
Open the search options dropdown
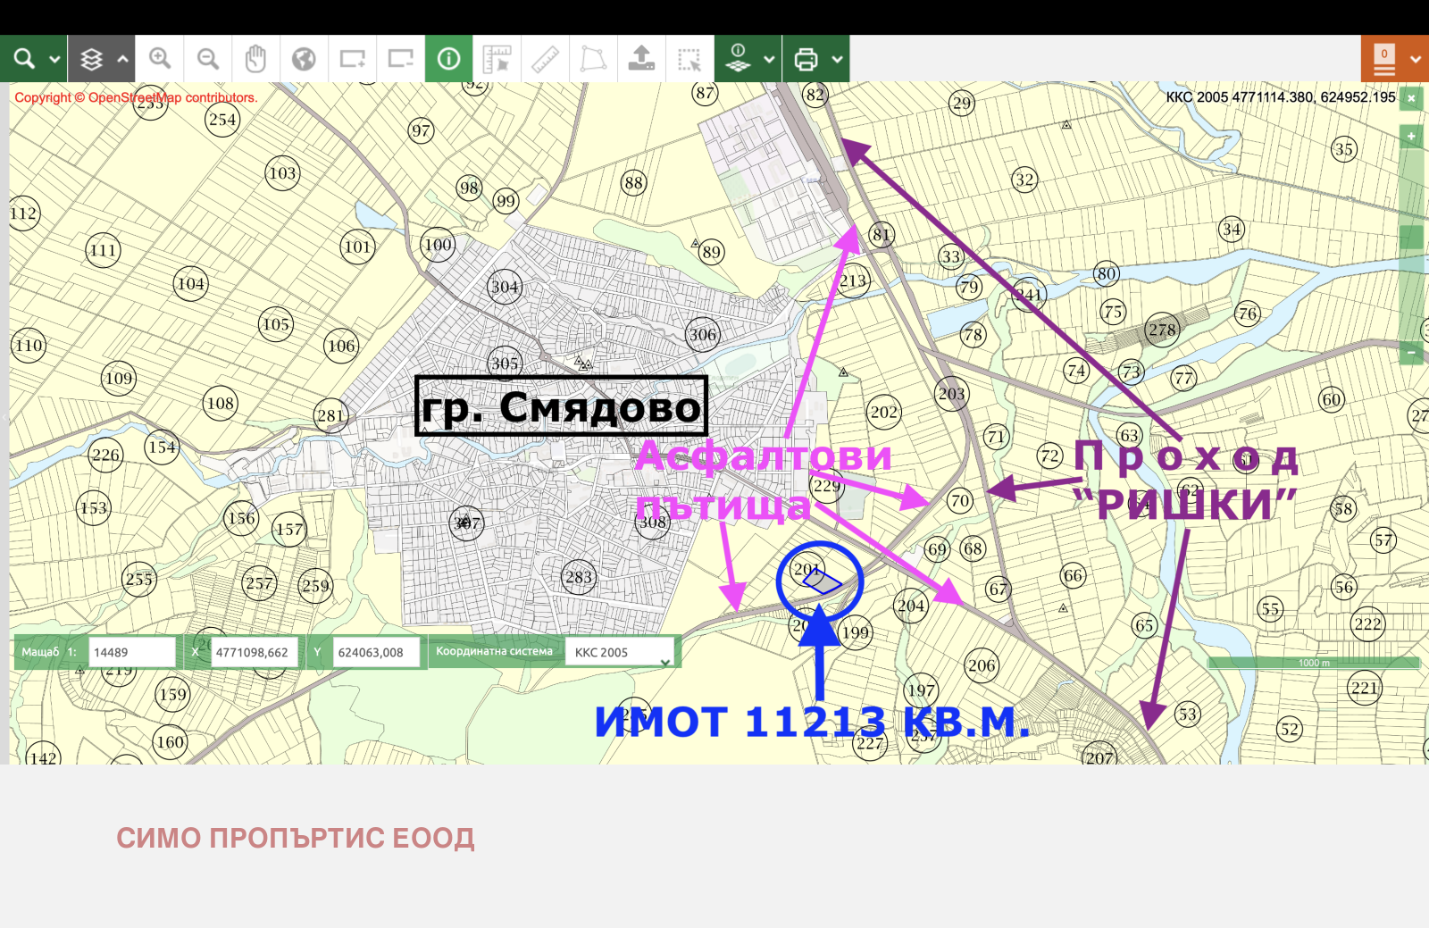(x=52, y=58)
